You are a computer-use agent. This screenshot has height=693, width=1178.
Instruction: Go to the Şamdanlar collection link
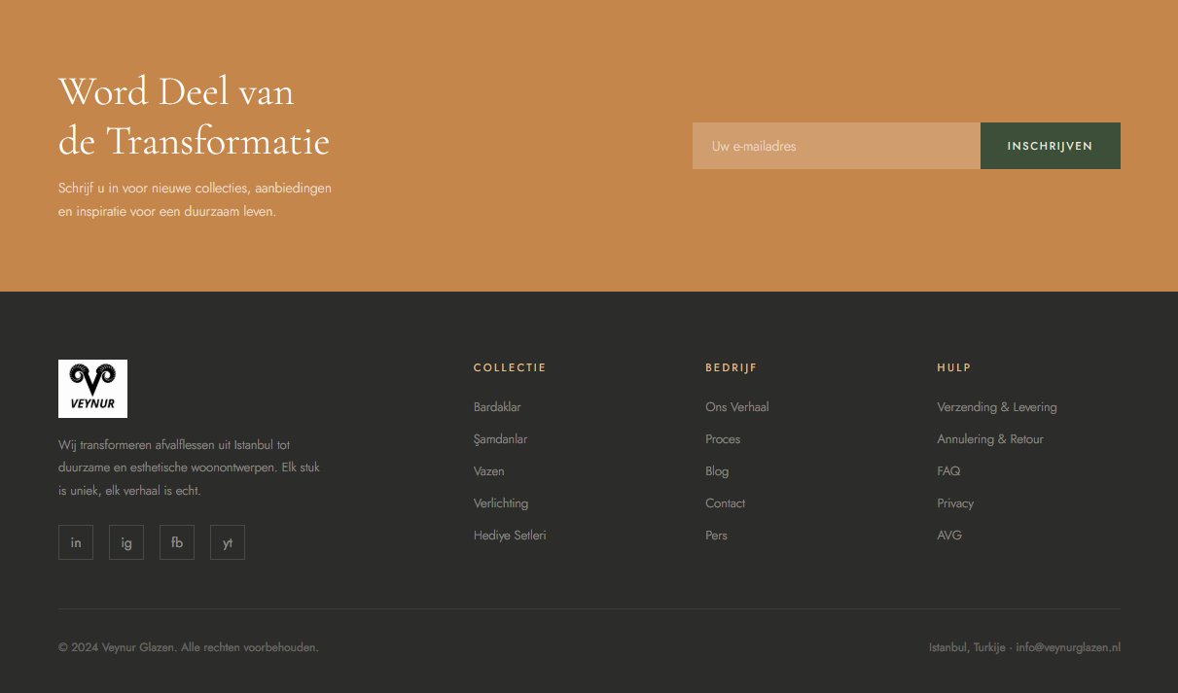(500, 439)
